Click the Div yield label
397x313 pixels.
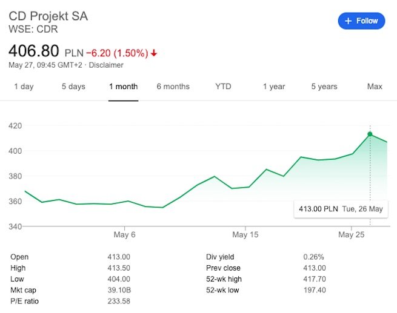pos(220,257)
